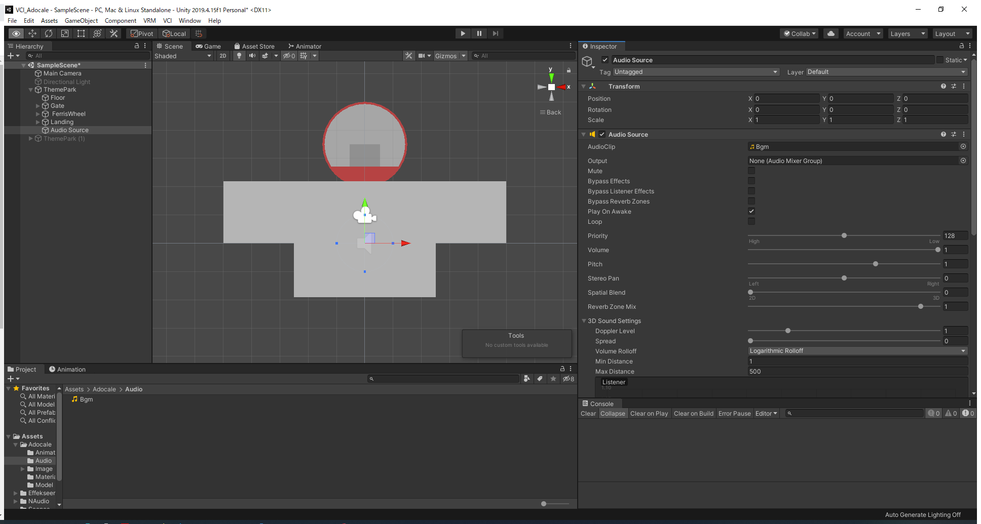Open the Tag dropdown
The width and height of the screenshot is (981, 524).
click(696, 72)
